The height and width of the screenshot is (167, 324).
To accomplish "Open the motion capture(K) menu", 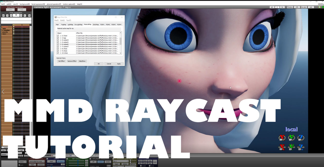I will tap(69, 4).
